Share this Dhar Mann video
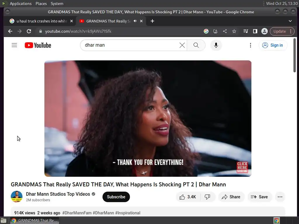Viewport: 299px width, 224px height. pos(231,197)
